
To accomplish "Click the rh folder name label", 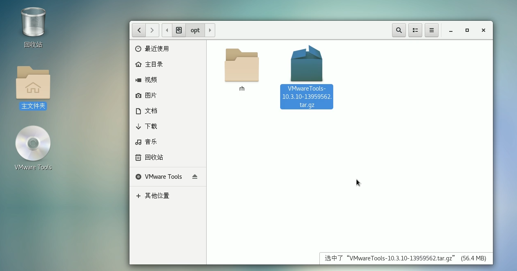I will point(242,89).
